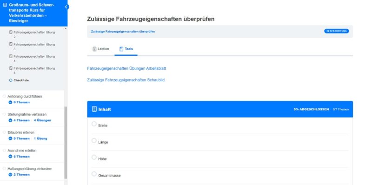Screen dimensions: 372x185
Task: Expand 4 Themen under Stellungnahme verfassen
Action: pyautogui.click(x=19, y=120)
